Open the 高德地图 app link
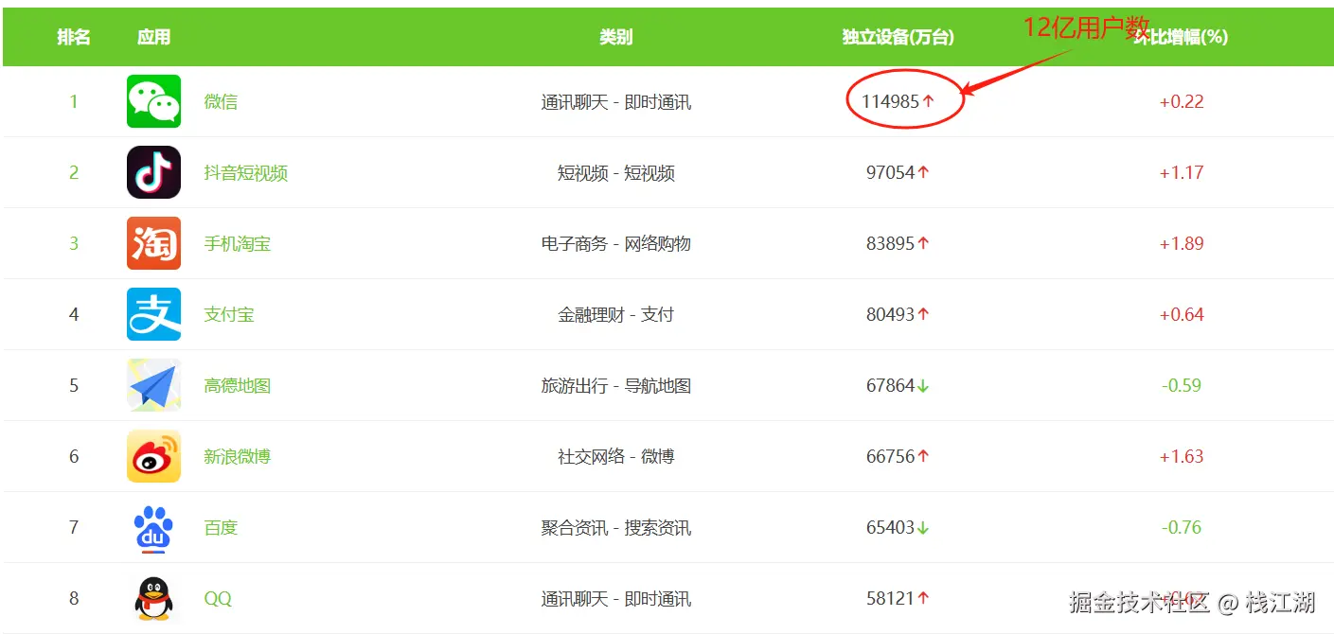The width and height of the screenshot is (1334, 634). pos(238,386)
